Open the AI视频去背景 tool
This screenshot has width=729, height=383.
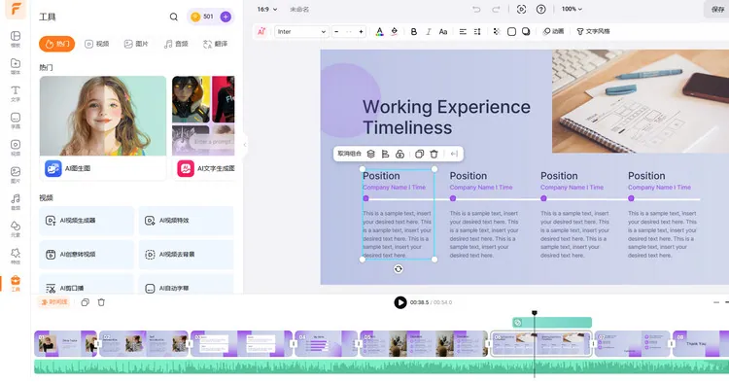coord(186,255)
